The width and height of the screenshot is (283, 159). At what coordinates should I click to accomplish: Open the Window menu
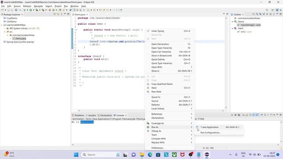74,6
